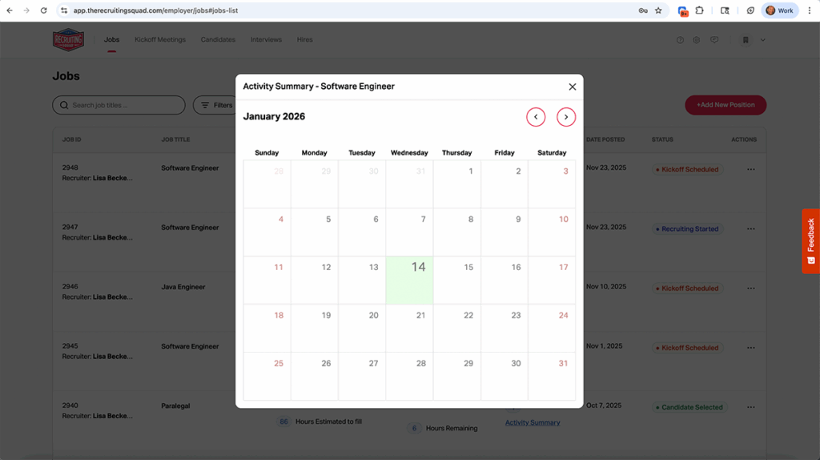This screenshot has height=460, width=820.
Task: Click the Date Posted column header
Action: (x=605, y=139)
